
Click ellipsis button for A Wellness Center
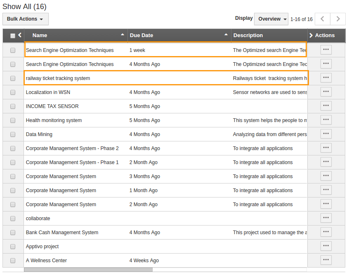326,260
